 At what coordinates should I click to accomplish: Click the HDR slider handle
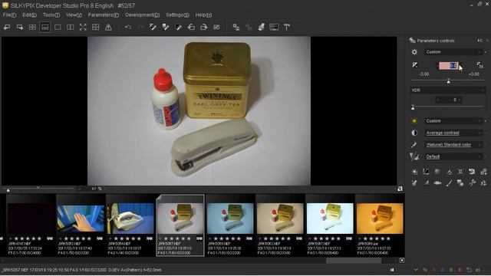[413, 107]
